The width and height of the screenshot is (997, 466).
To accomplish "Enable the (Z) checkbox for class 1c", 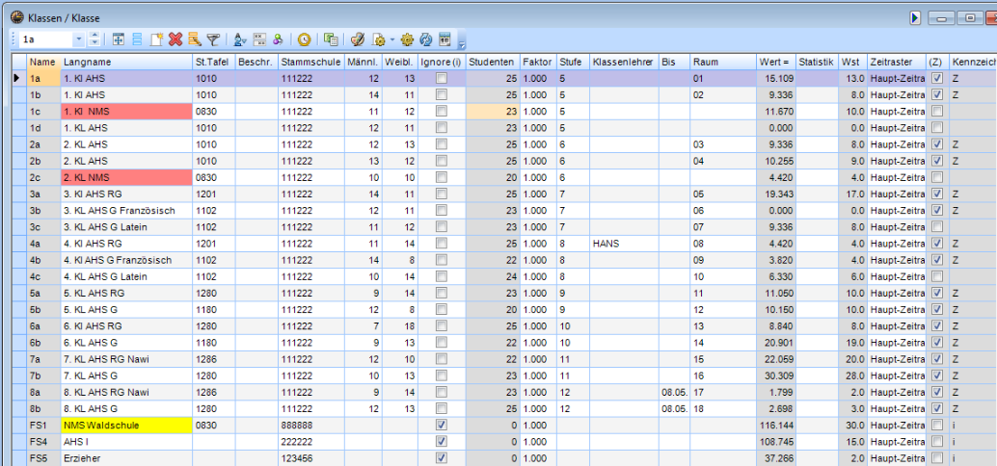I will tap(936, 113).
